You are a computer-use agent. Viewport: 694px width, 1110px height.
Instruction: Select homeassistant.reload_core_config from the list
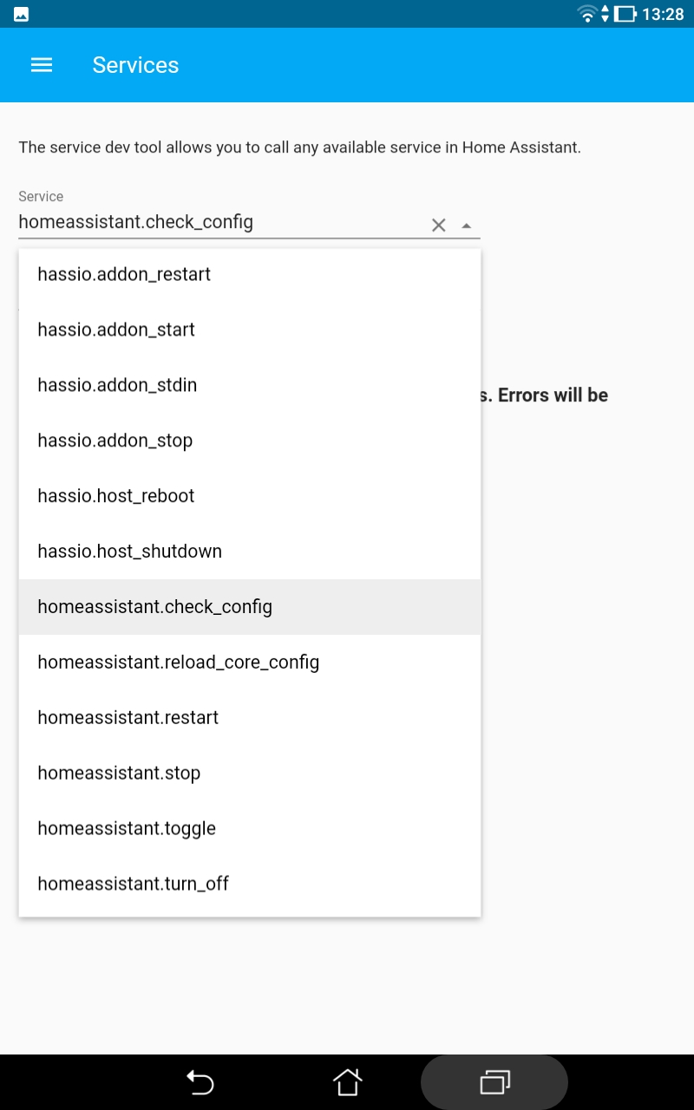tap(178, 662)
